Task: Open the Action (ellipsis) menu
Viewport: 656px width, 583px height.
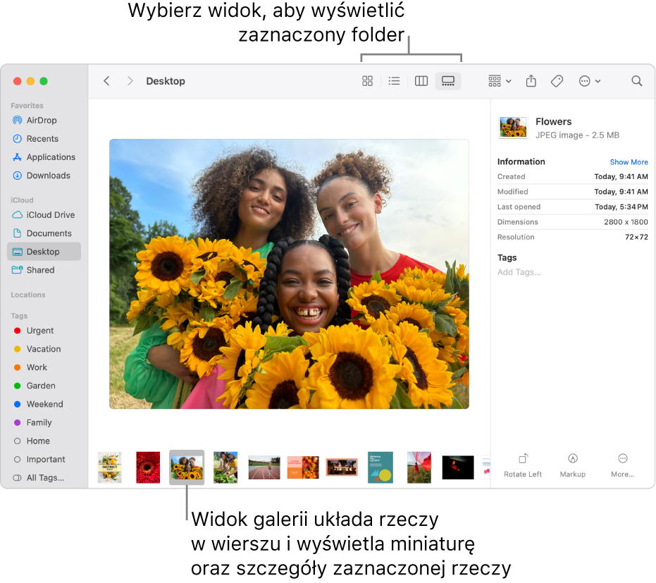Action: click(x=590, y=81)
